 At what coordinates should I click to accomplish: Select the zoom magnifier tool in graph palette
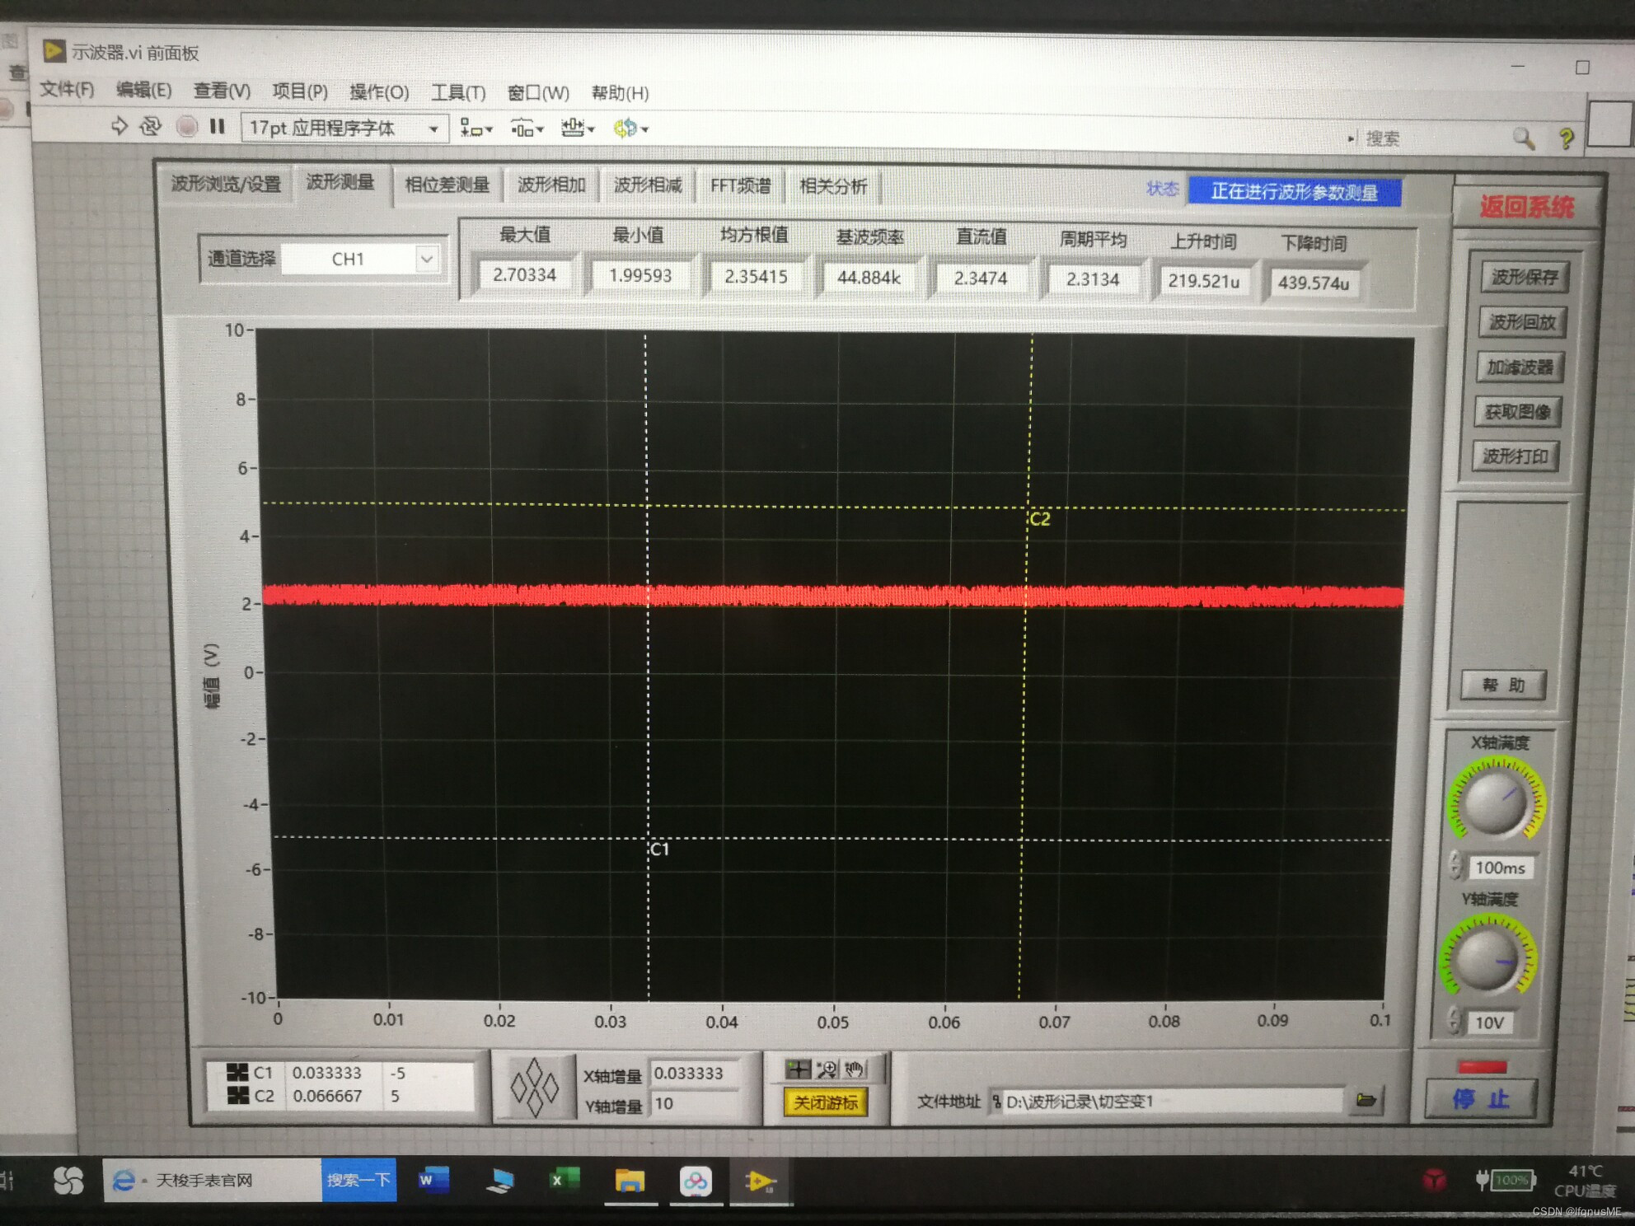(826, 1069)
